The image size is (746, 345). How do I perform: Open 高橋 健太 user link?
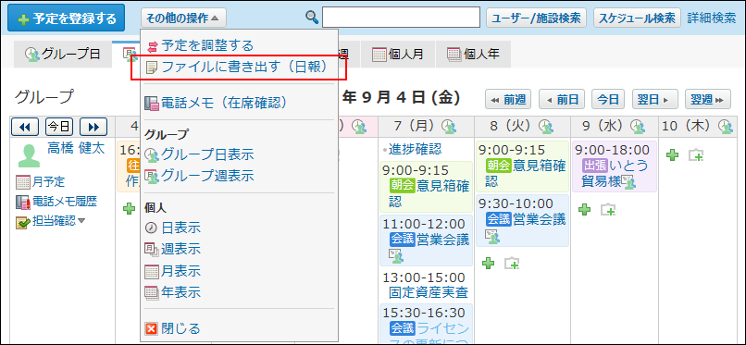point(76,148)
